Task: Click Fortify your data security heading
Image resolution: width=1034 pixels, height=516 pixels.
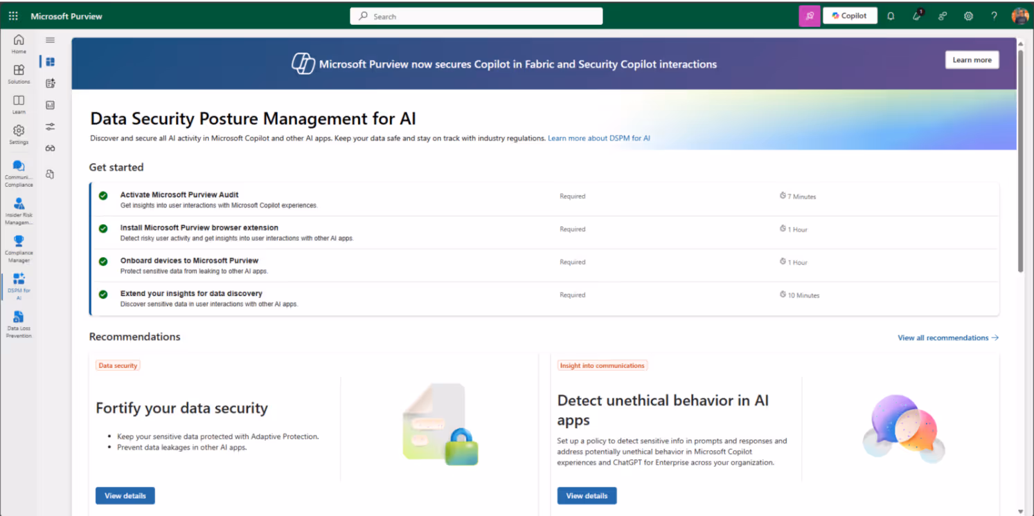Action: click(181, 408)
